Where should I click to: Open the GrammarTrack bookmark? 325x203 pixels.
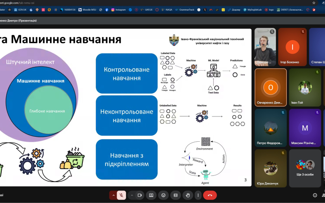pos(185,9)
